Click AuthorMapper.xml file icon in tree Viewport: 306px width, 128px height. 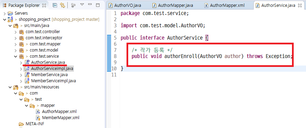(x=38, y=112)
